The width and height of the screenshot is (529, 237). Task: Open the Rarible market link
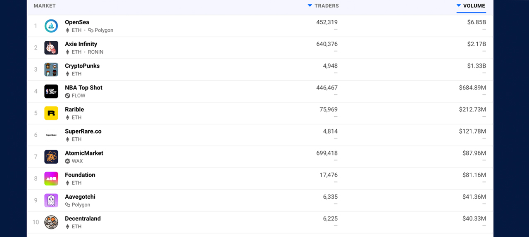(74, 110)
